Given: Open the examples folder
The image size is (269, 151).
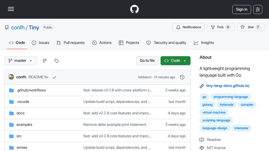Looking at the screenshot, I should click(x=24, y=125).
